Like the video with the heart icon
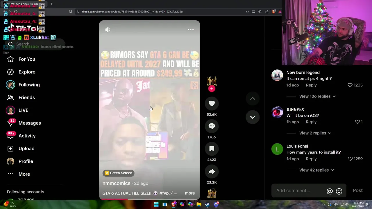Image resolution: width=372 pixels, height=209 pixels. point(212,104)
